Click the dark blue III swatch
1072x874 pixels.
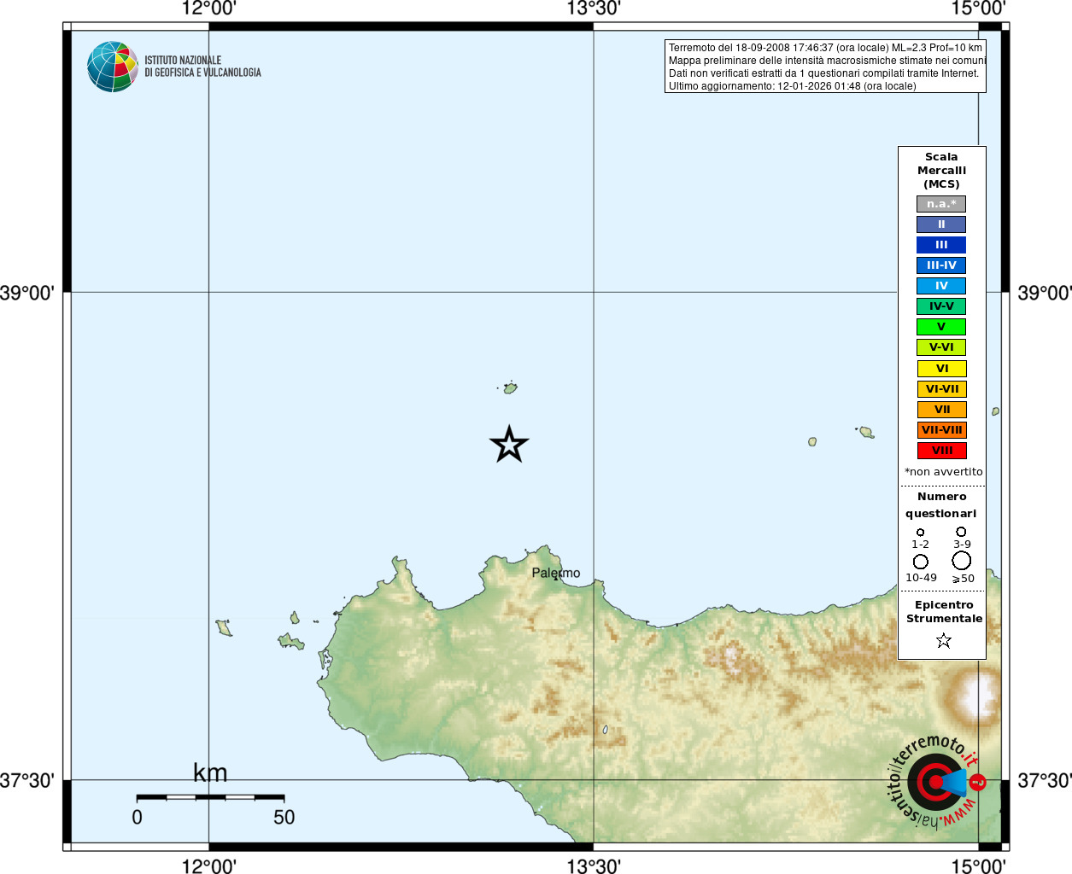point(941,245)
